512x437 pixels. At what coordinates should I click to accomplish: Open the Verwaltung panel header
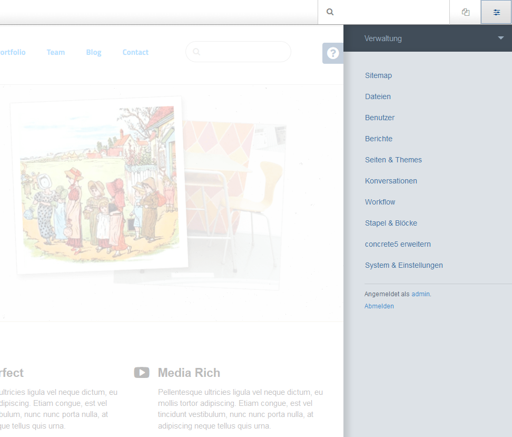[x=428, y=38]
